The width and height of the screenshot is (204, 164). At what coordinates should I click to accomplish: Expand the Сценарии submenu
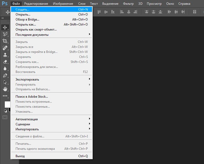click(x=51, y=124)
